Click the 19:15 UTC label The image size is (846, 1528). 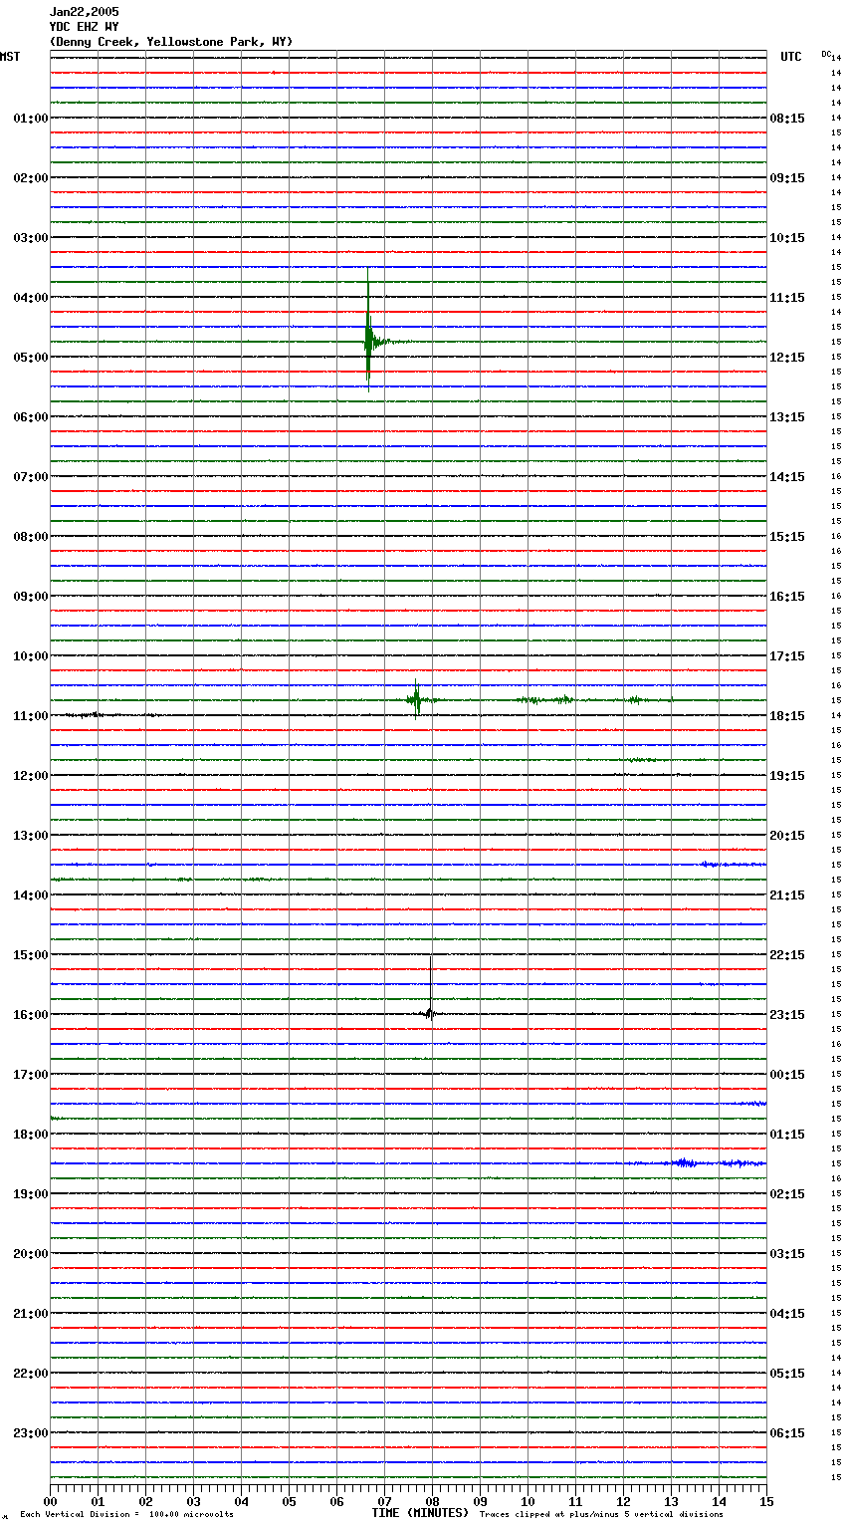click(787, 776)
